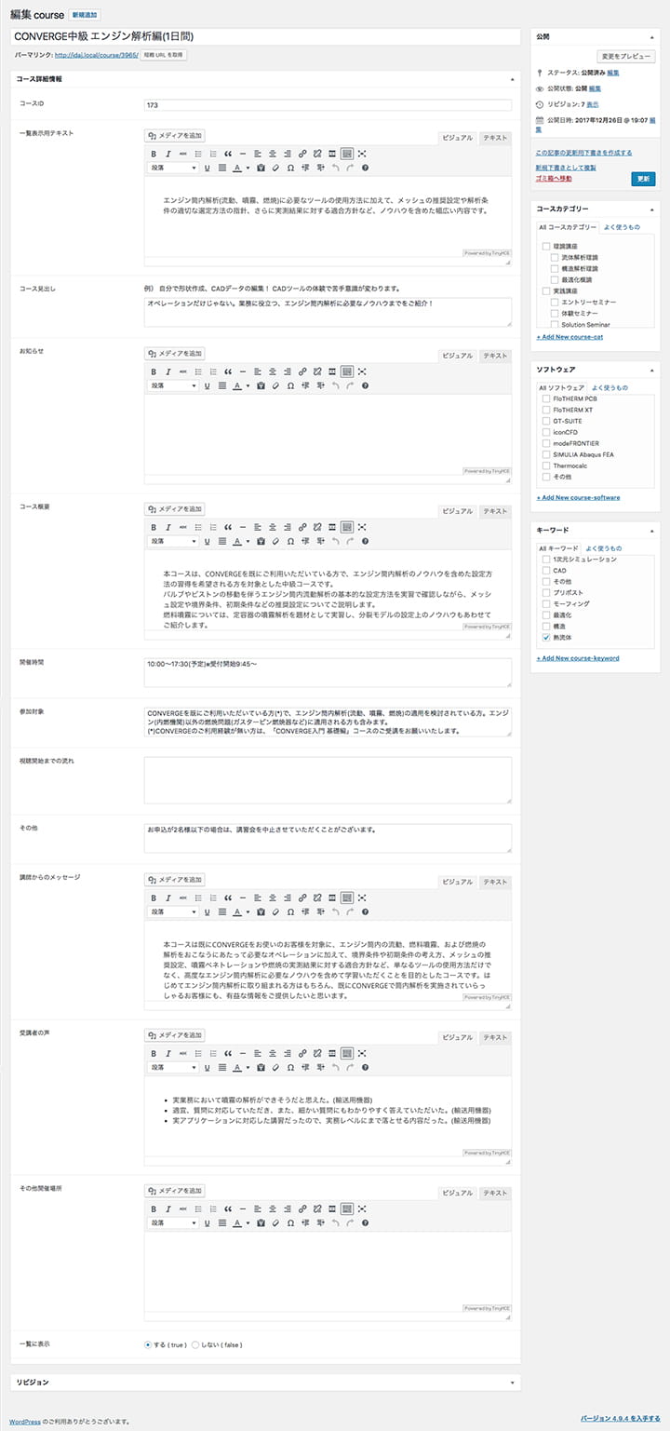Viewport: 670px width, 1431px height.
Task: Toggle bold in 一覧表示用テキスト editor
Action: coord(154,153)
